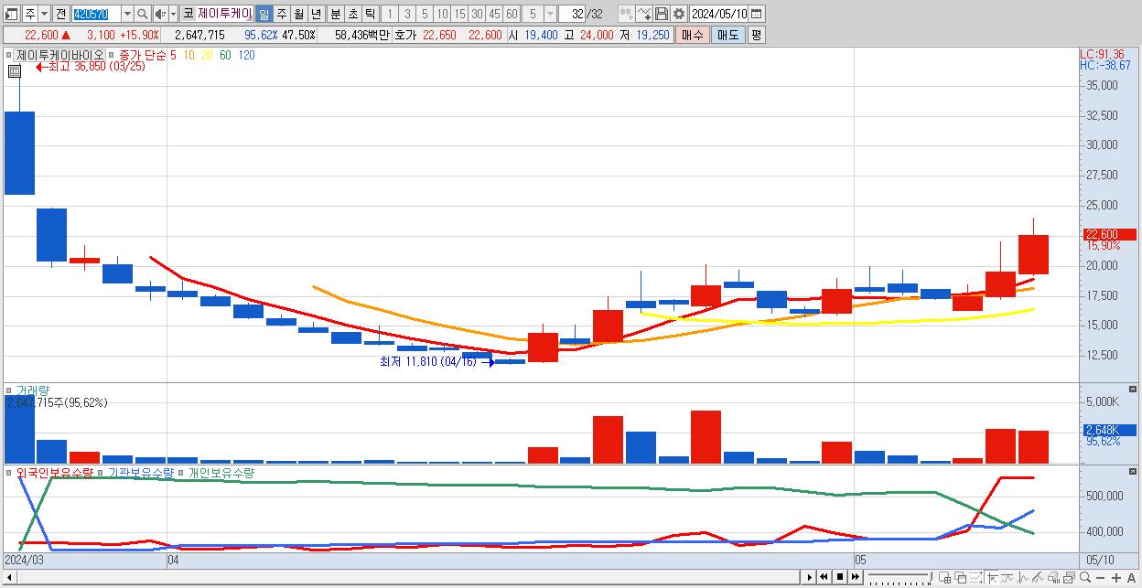Choose the 10 interval button
This screenshot has height=588, width=1142.
[x=442, y=14]
